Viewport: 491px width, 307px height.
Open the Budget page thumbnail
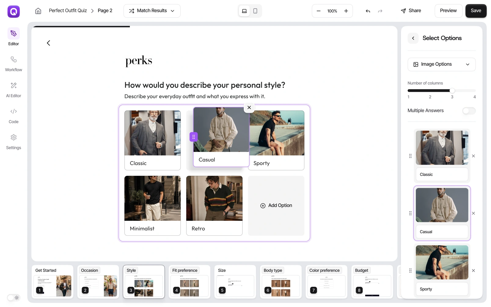point(372,282)
